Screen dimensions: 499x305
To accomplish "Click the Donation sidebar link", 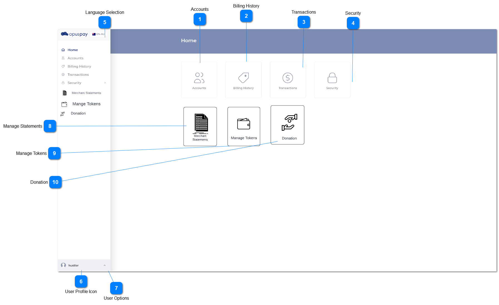I will (x=78, y=113).
